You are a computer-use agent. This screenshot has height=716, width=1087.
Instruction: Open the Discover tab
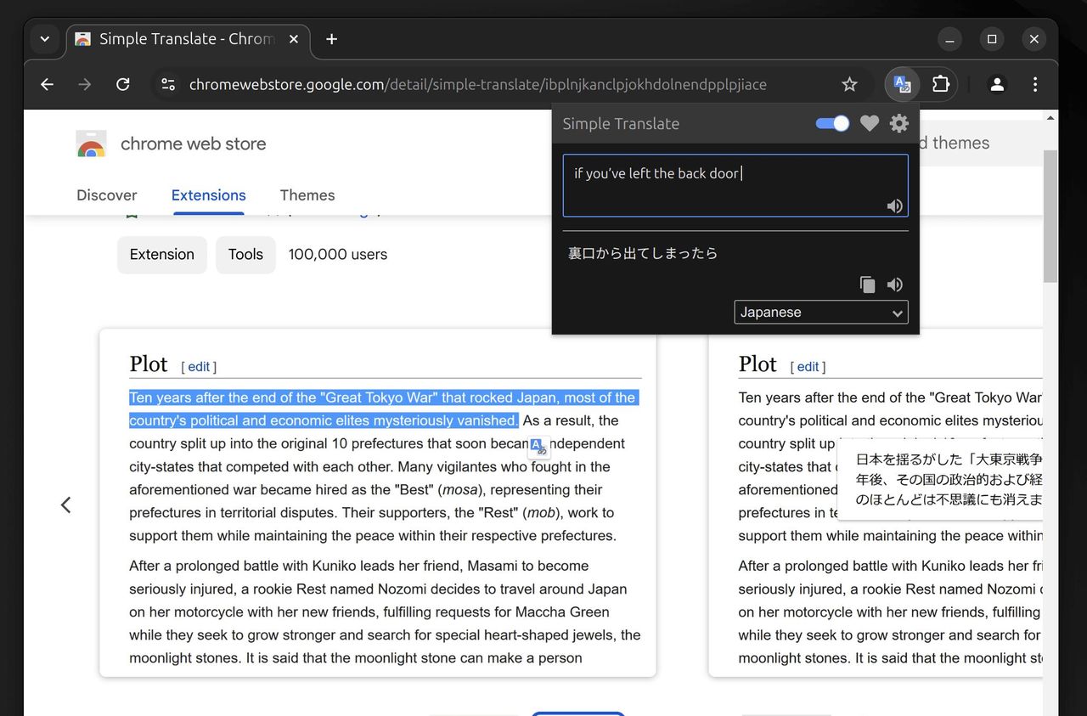tap(106, 195)
